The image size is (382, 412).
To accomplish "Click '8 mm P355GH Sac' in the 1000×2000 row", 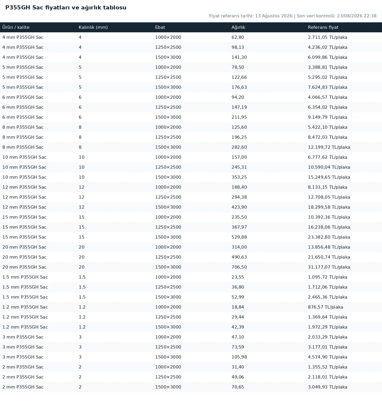I will pyautogui.click(x=23, y=127).
